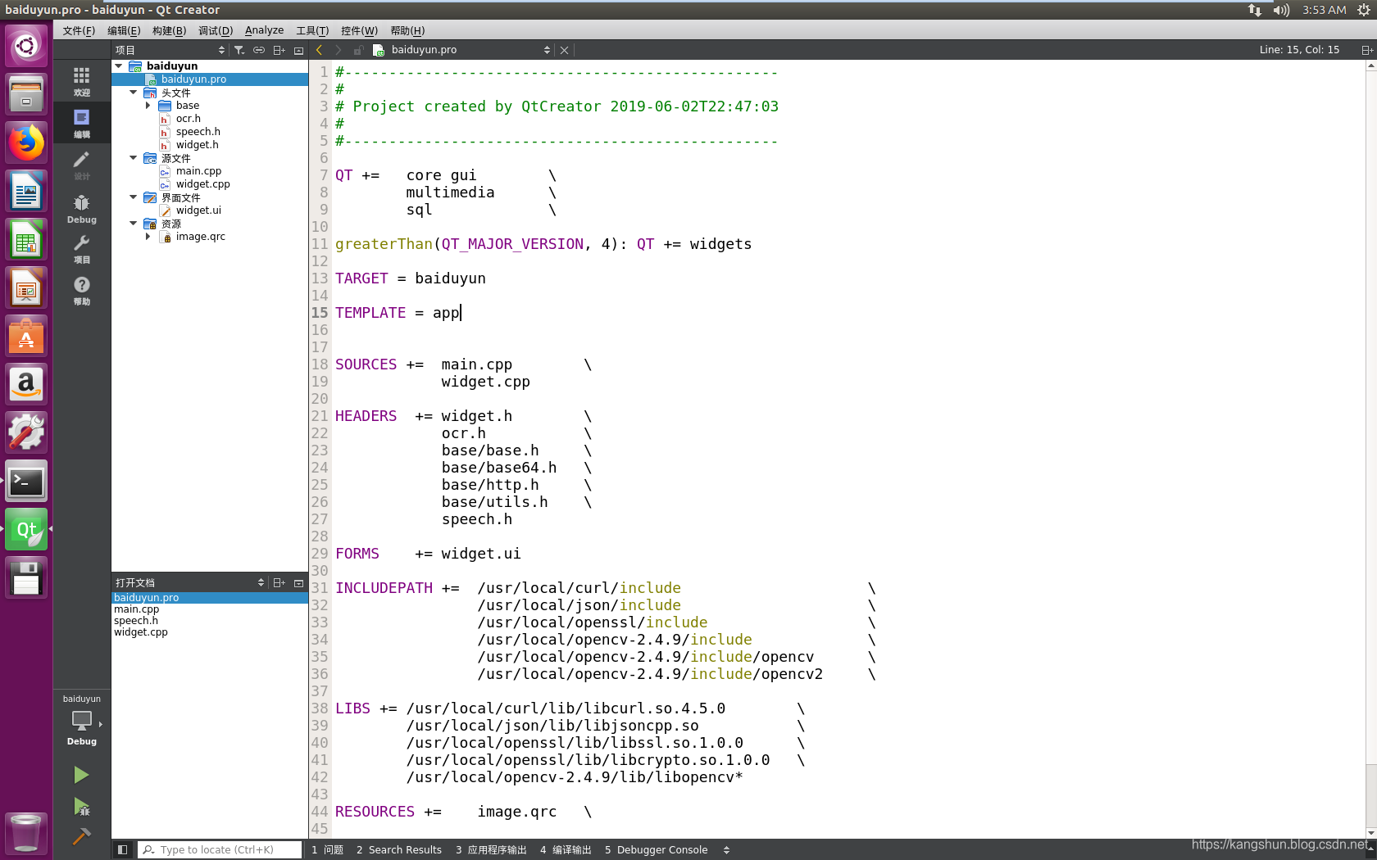The height and width of the screenshot is (860, 1377).
Task: Collapse the sources (源文件) folder
Action: [x=134, y=158]
